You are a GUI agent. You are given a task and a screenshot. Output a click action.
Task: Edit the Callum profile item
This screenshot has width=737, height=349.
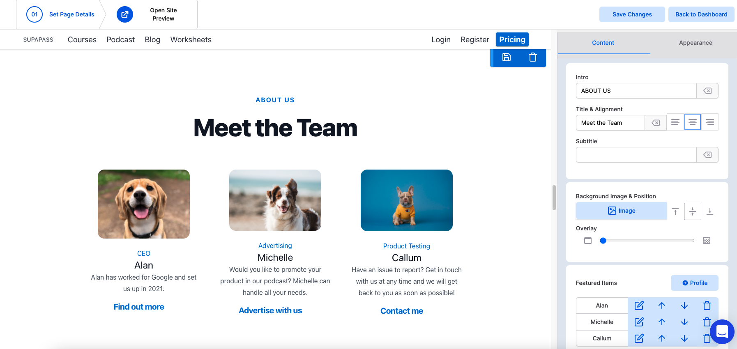[x=639, y=338]
